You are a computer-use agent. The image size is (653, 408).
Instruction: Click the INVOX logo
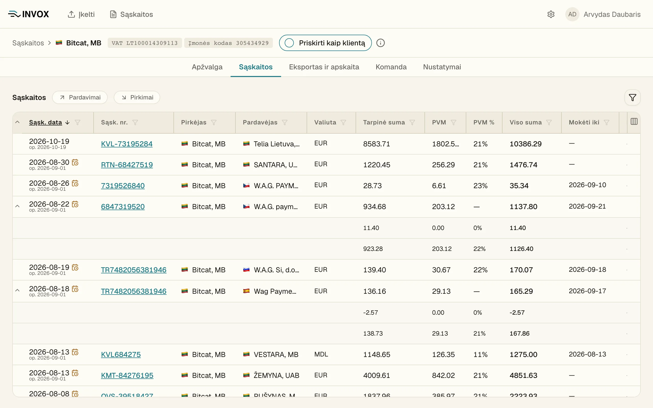[29, 14]
